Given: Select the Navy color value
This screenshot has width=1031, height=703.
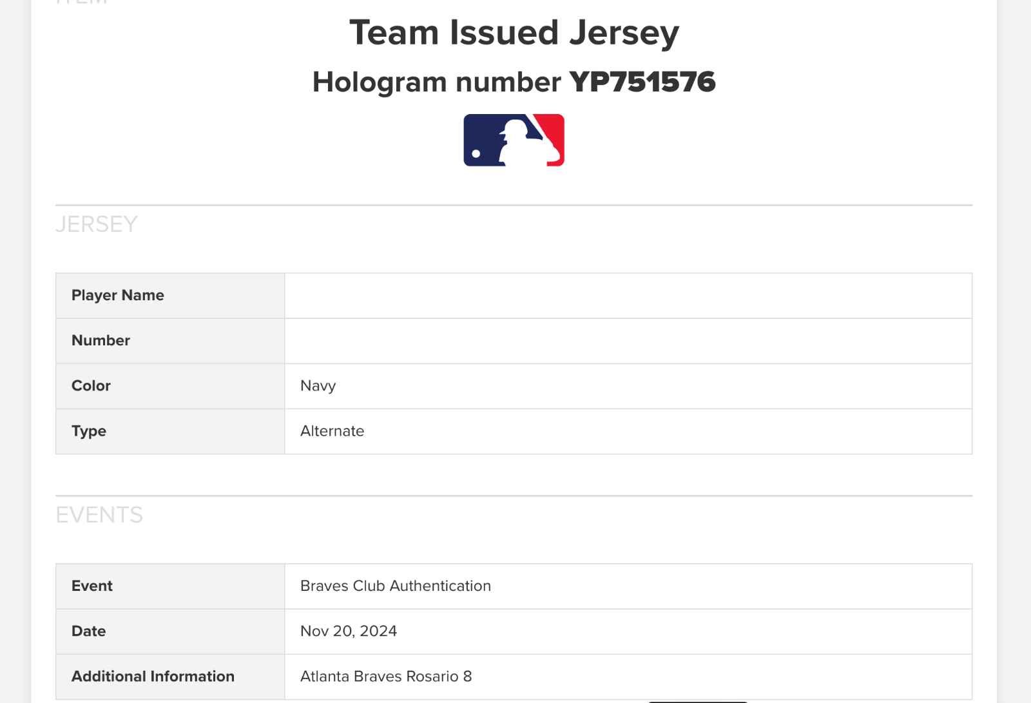Looking at the screenshot, I should tap(318, 386).
